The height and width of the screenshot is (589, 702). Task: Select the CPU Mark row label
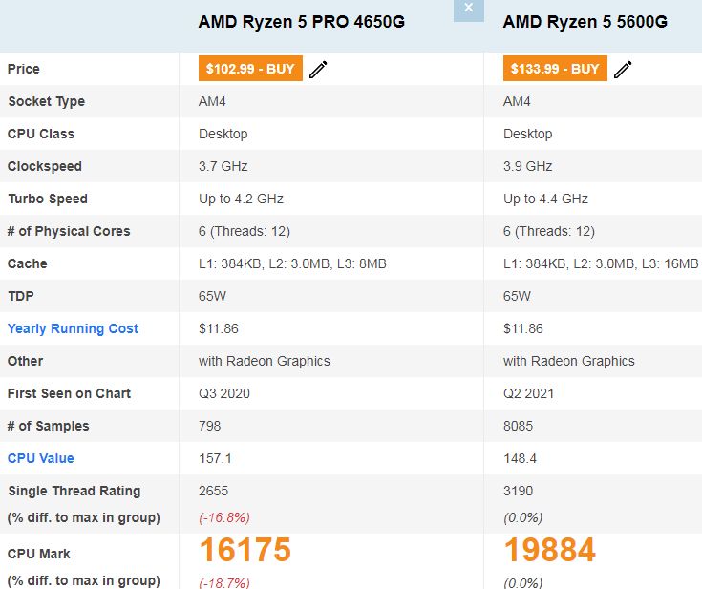39,554
